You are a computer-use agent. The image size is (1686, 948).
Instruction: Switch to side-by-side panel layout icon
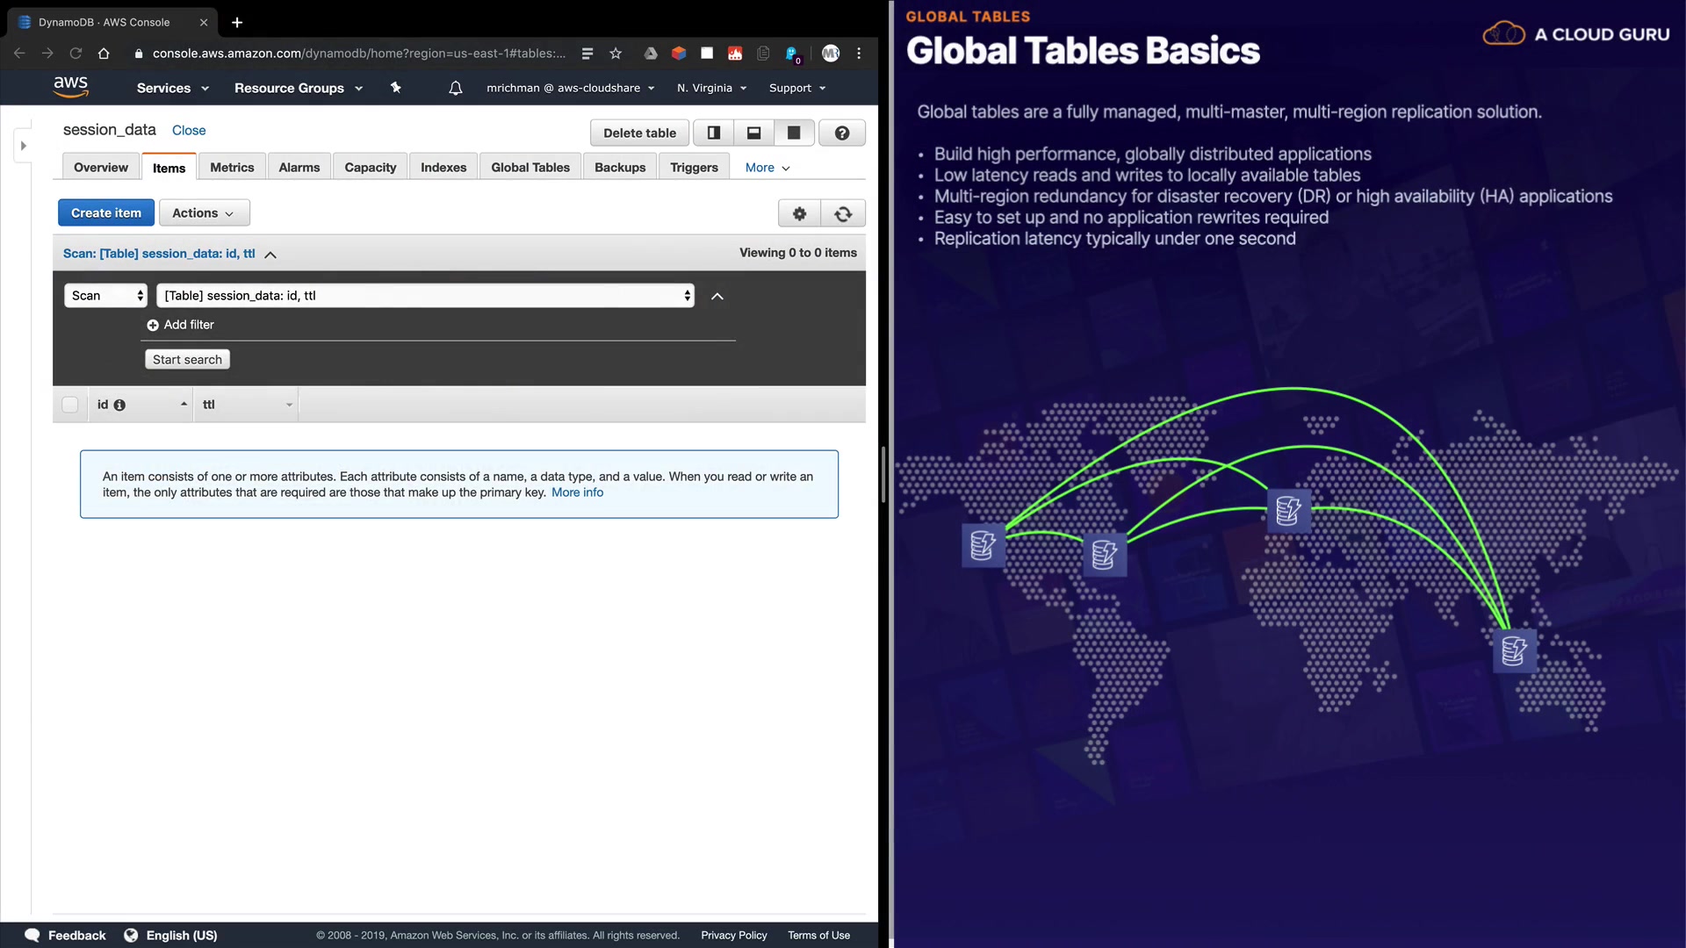(x=714, y=133)
